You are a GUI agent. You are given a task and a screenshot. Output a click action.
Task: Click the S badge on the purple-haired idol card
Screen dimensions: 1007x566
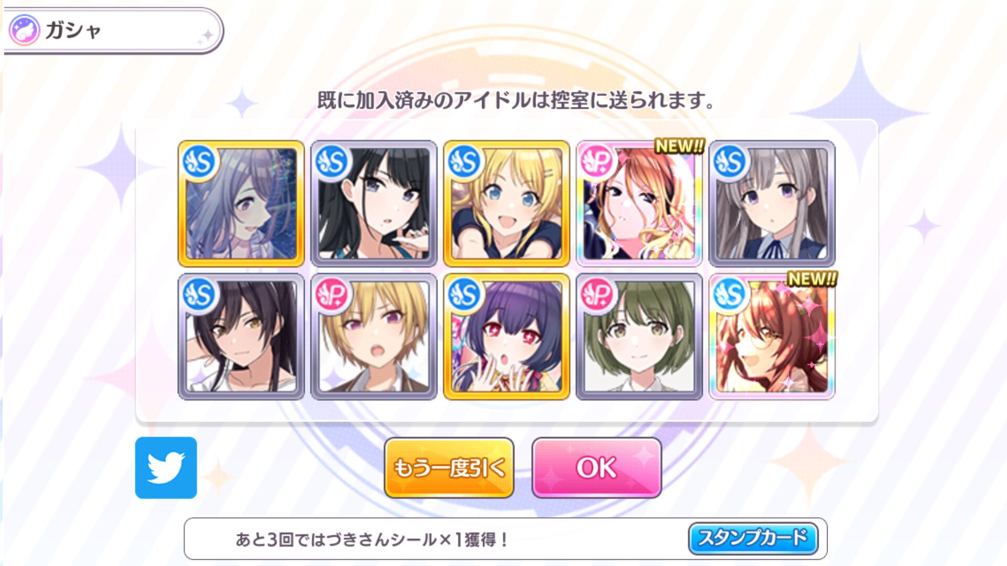pos(199,161)
